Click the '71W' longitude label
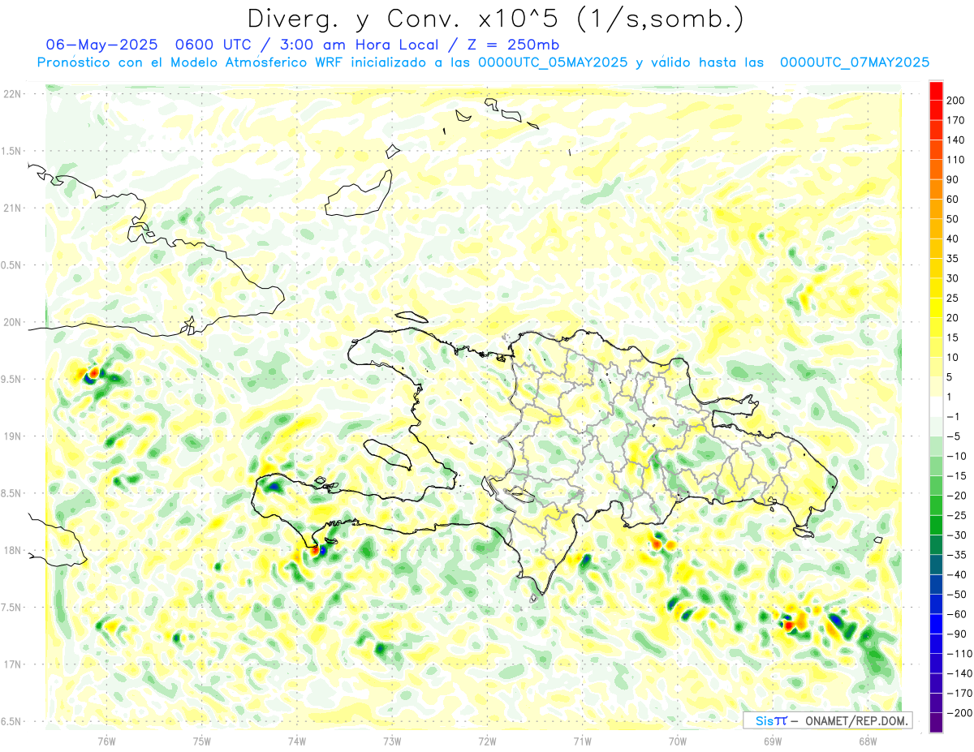Screen dimensions: 974x752 pyautogui.click(x=582, y=741)
